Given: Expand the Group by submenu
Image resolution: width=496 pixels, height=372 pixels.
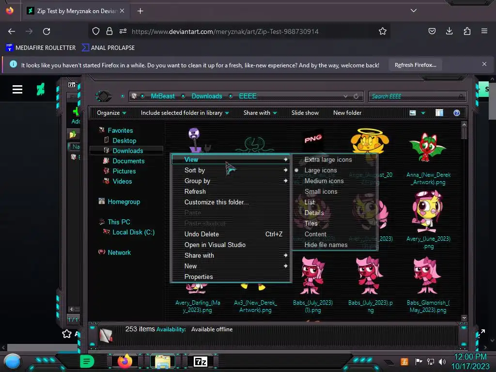Looking at the screenshot, I should pos(231,181).
